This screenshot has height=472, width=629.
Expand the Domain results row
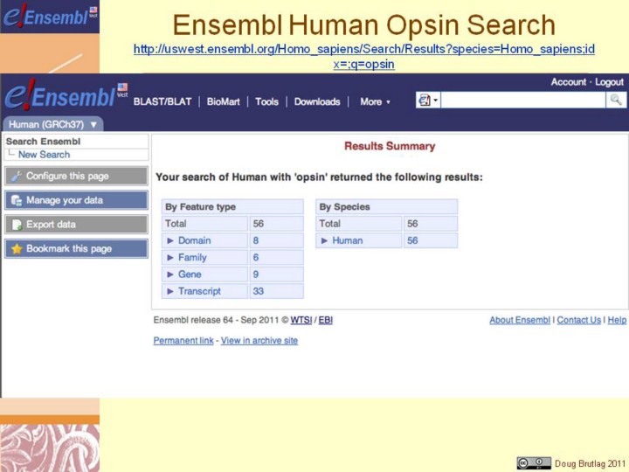(x=170, y=240)
